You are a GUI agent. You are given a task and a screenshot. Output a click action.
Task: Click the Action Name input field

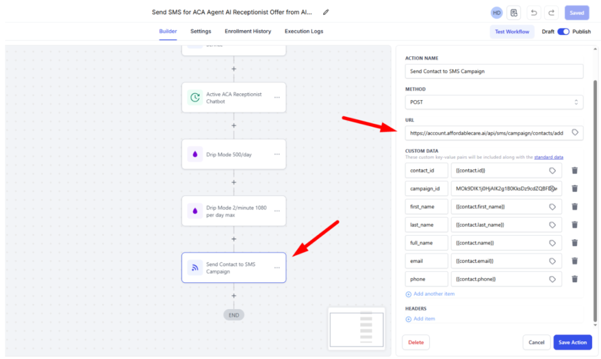point(494,71)
